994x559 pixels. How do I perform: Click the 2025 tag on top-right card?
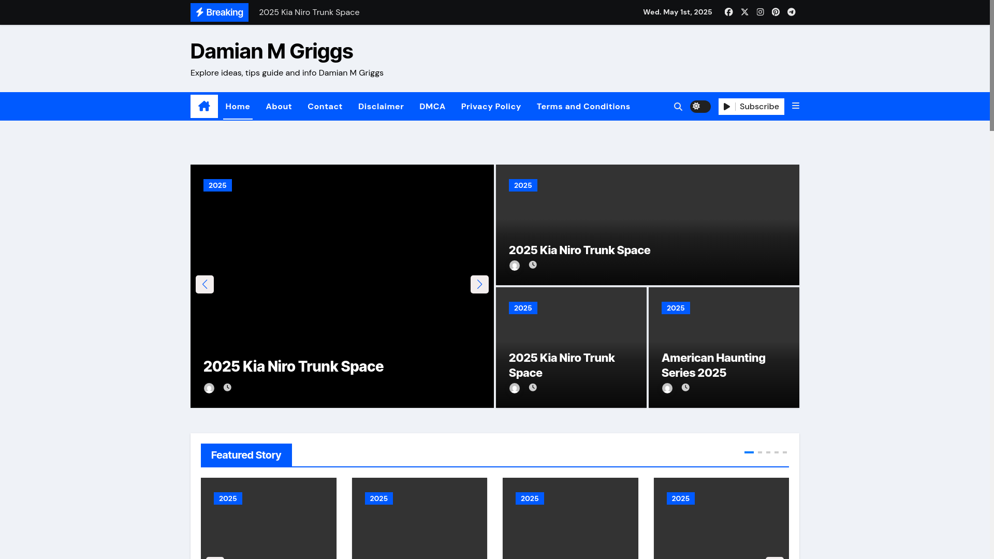(523, 185)
